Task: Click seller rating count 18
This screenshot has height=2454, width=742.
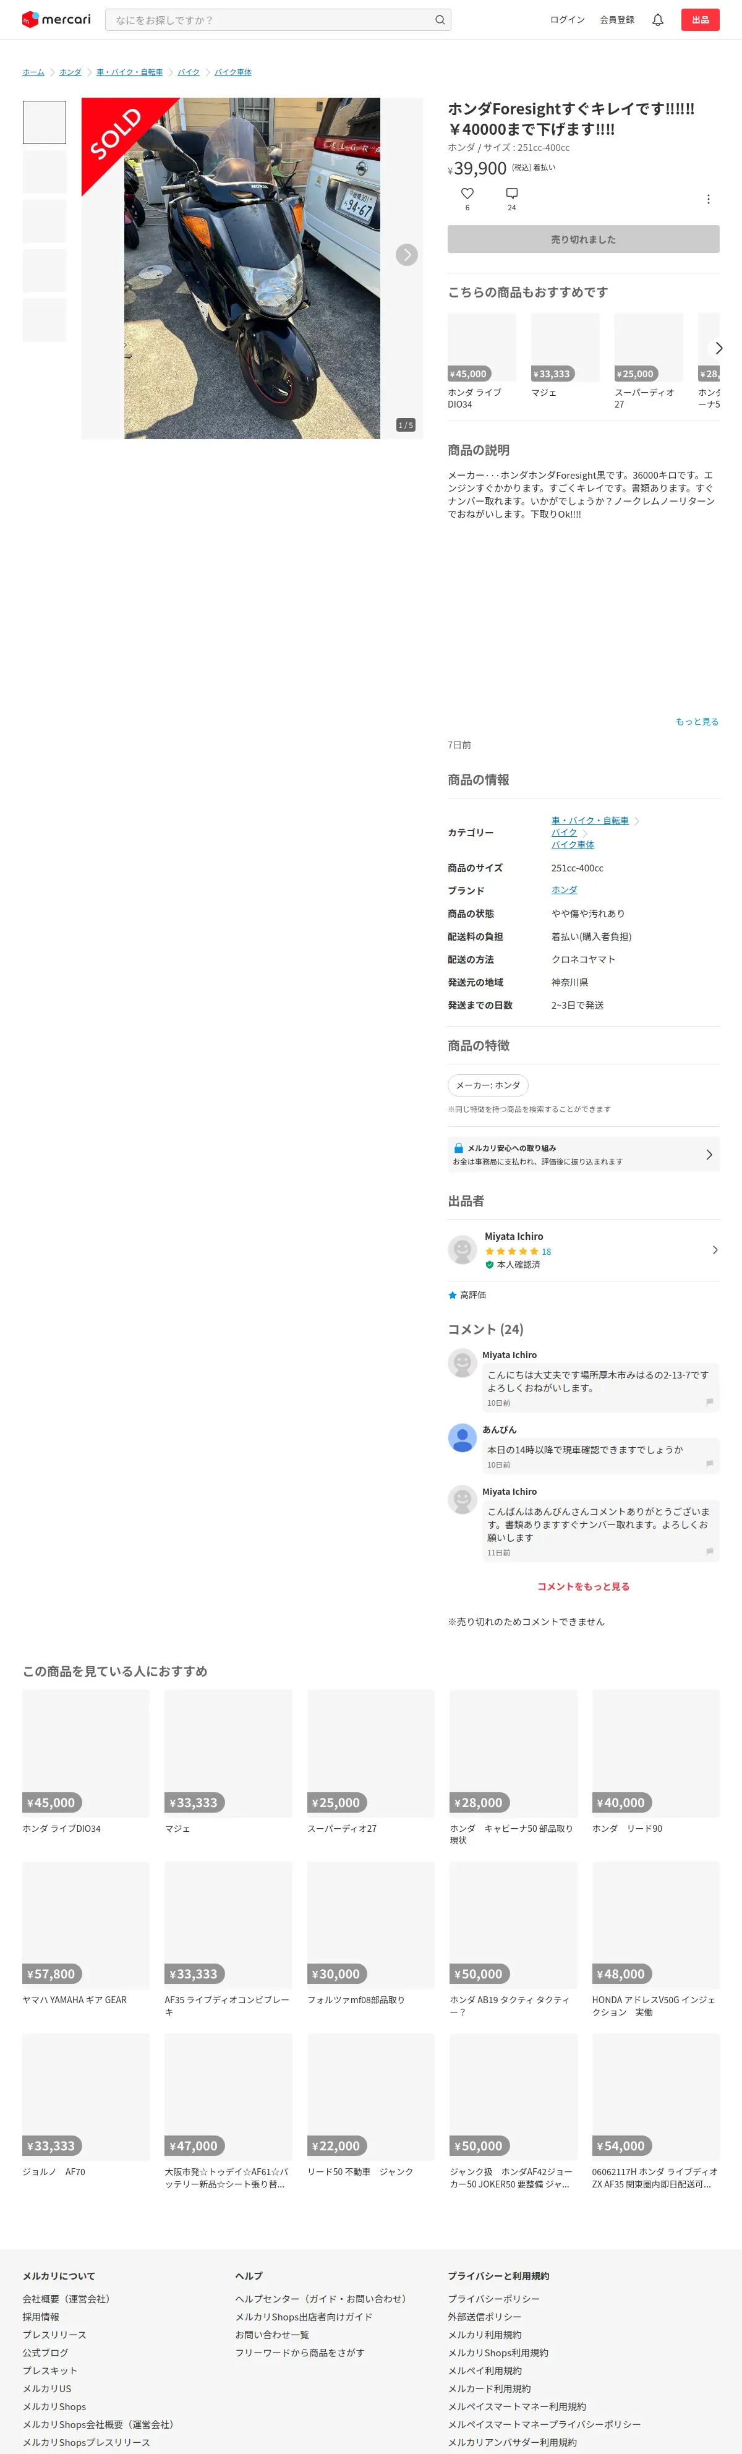Action: click(547, 1252)
